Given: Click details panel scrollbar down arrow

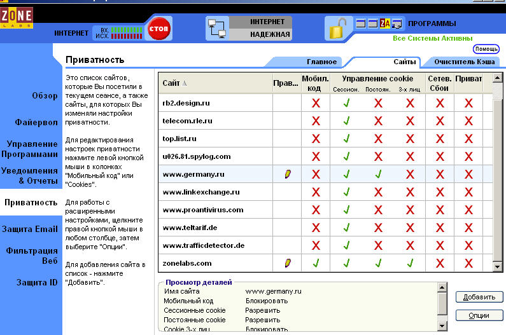Looking at the screenshot, I should click(x=442, y=326).
